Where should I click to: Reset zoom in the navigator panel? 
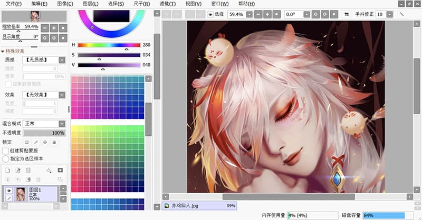point(63,28)
